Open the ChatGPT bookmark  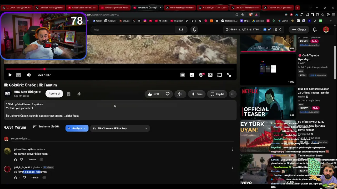(110, 21)
